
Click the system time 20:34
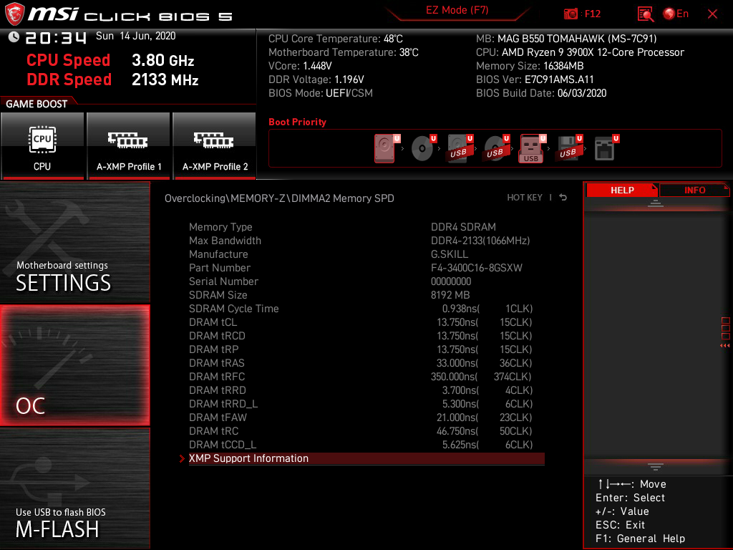click(56, 38)
